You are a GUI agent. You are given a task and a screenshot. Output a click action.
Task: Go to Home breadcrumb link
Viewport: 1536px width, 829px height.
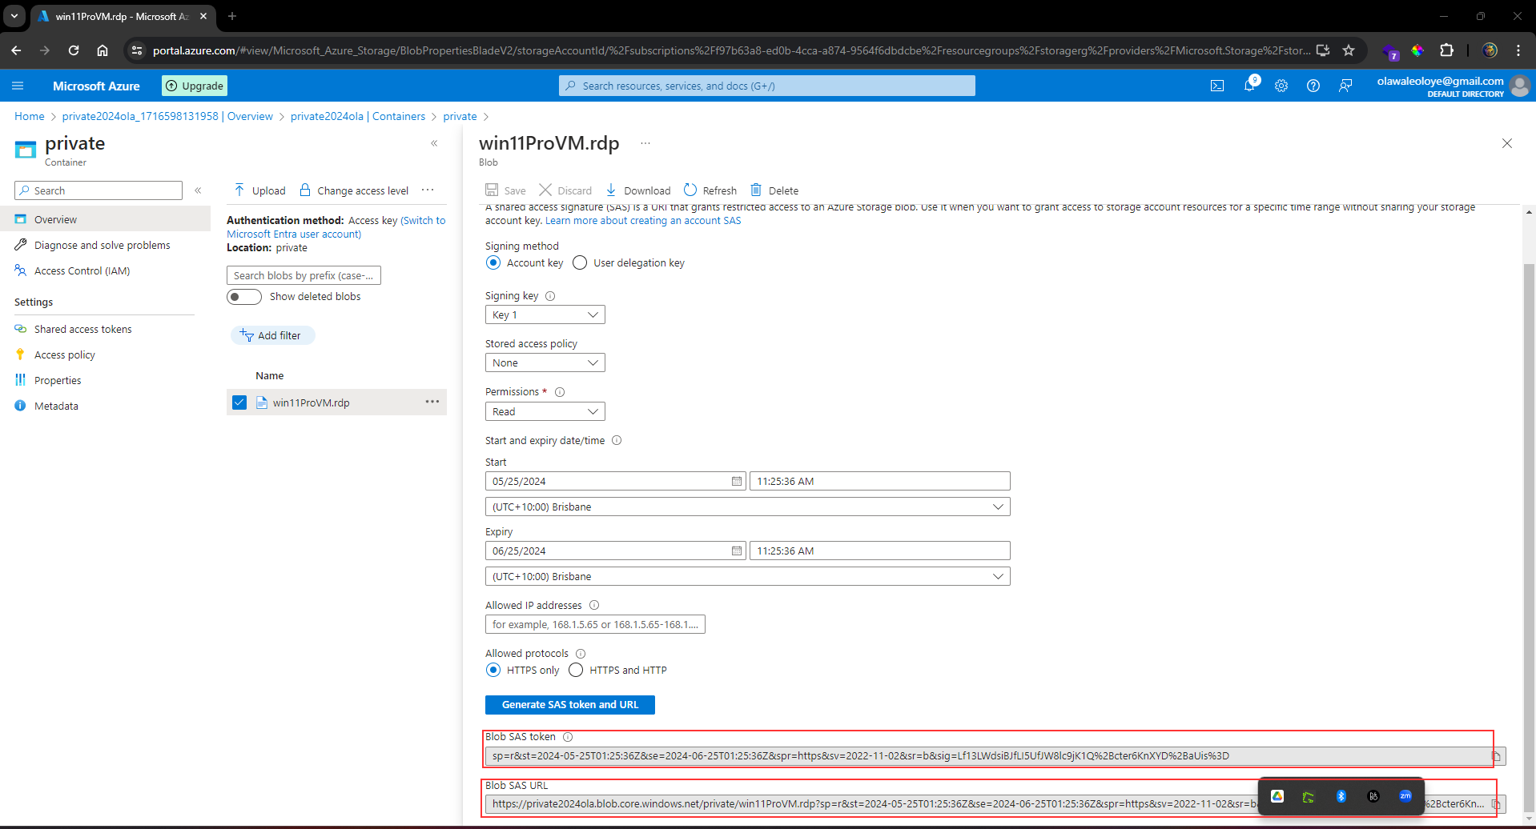tap(30, 116)
